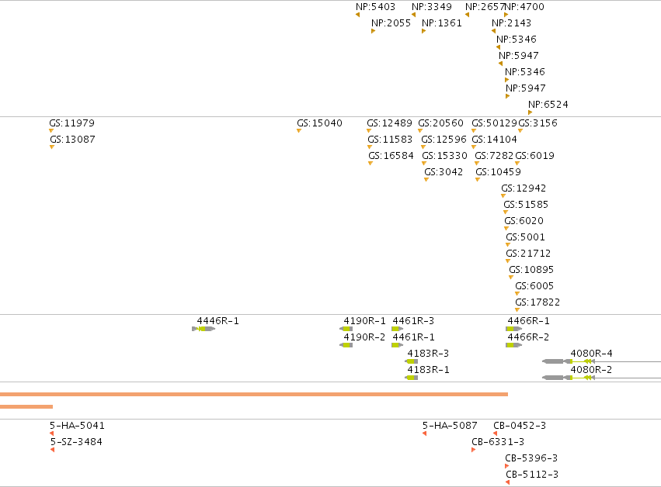Click the triangle marker under NP:3349
The height and width of the screenshot is (487, 661).
(x=413, y=15)
